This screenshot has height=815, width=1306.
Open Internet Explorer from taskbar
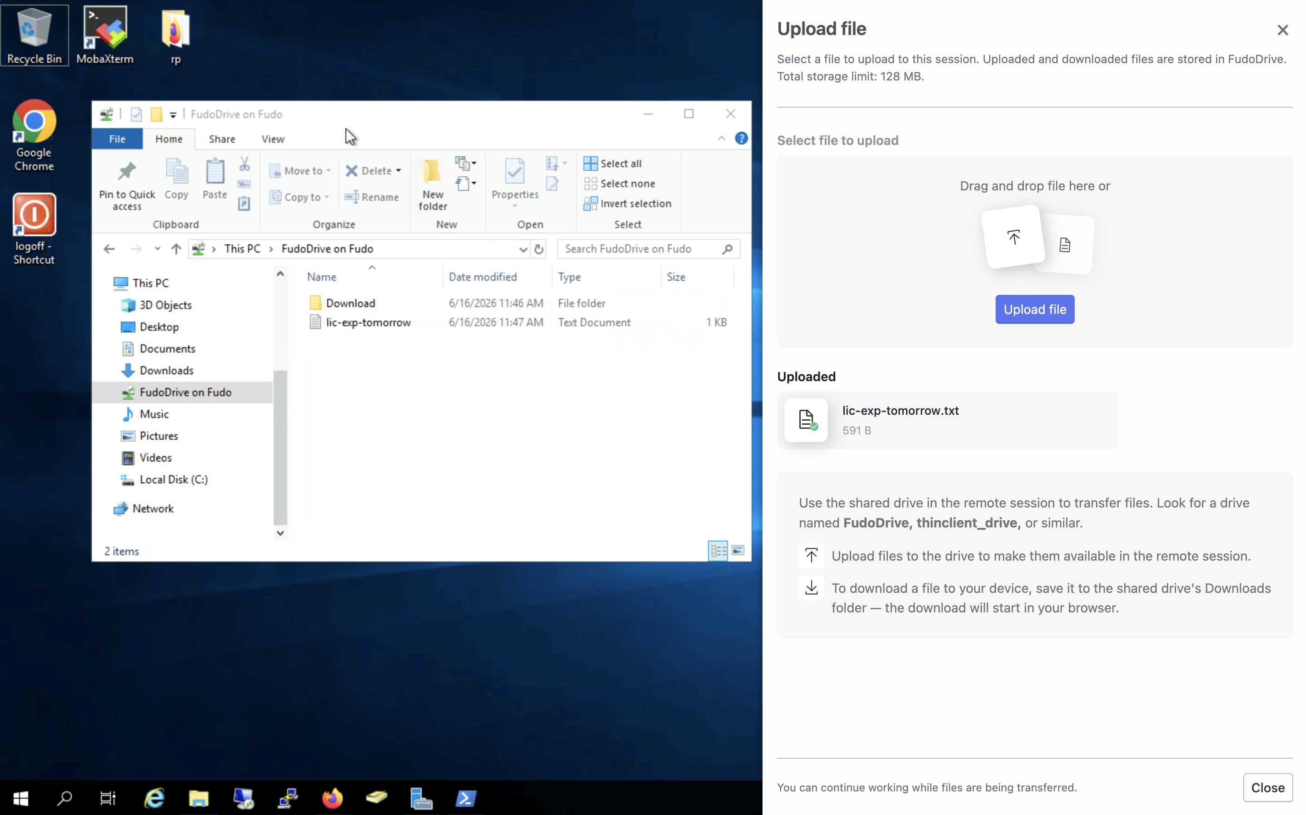[x=155, y=798]
